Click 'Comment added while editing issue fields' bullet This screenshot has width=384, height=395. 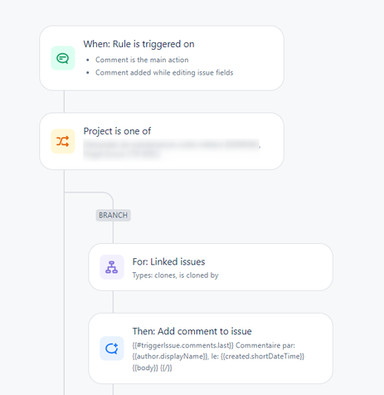tap(164, 72)
